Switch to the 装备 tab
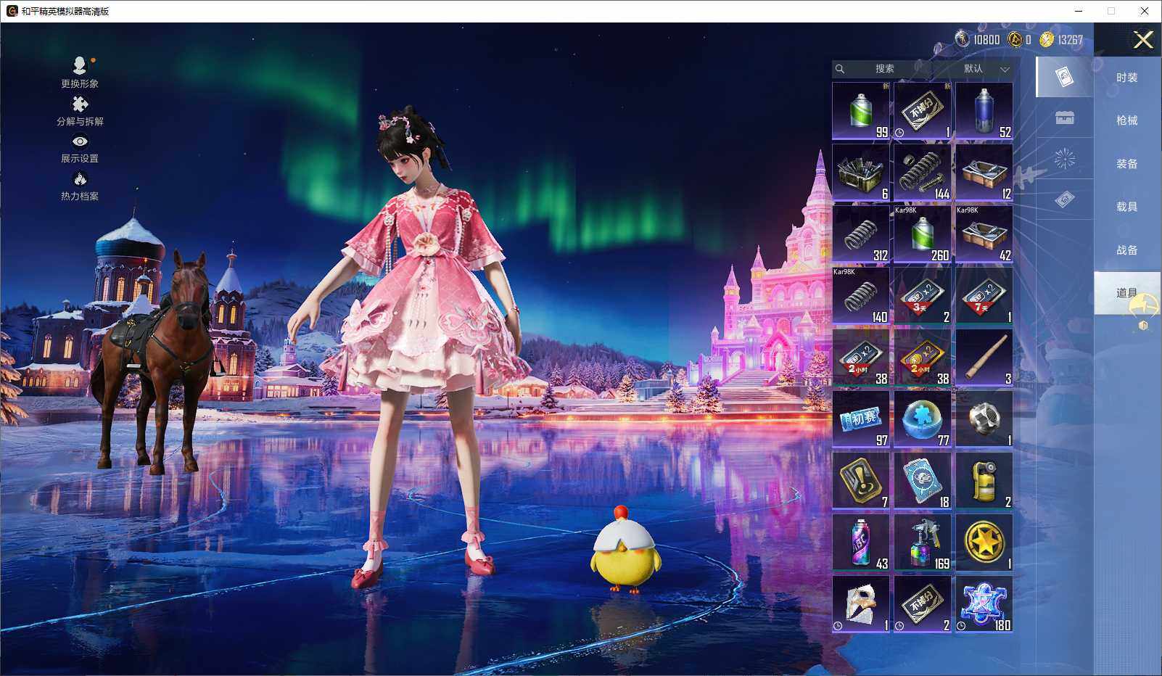Image resolution: width=1162 pixels, height=676 pixels. click(x=1127, y=164)
